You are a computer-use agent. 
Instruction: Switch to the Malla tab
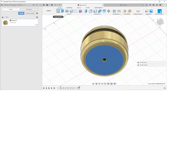79,8
